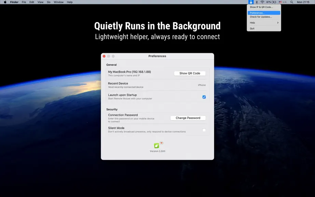The image size is (315, 197).
Task: Click the iPhone recent device value
Action: pyautogui.click(x=202, y=85)
